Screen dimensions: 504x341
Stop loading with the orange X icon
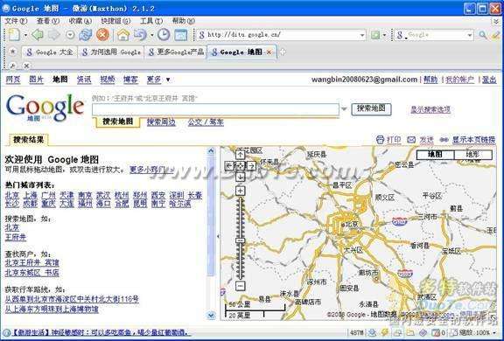[x=103, y=35]
